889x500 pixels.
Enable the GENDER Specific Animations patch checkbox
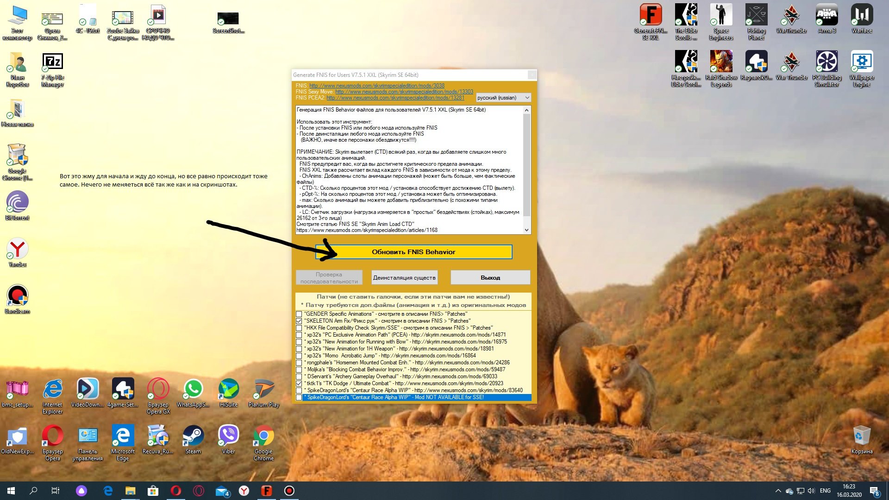tap(299, 314)
